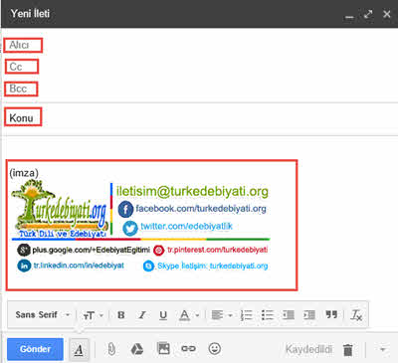This screenshot has height=363, width=398.
Task: Click the LinkedIn icon in signature
Action: tap(24, 266)
